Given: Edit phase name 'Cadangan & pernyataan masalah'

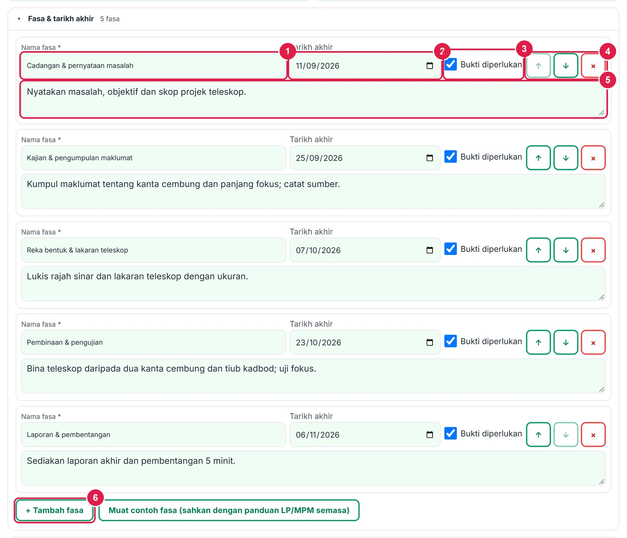Looking at the screenshot, I should tap(154, 65).
